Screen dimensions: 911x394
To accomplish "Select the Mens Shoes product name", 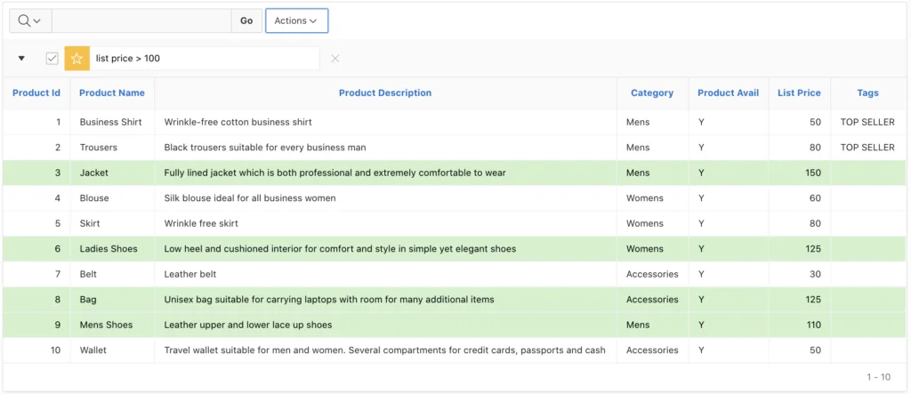I will click(x=107, y=325).
